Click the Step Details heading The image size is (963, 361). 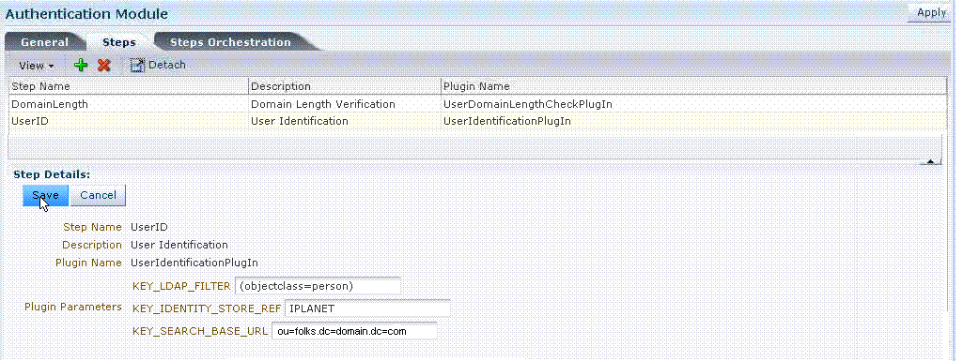[x=52, y=174]
